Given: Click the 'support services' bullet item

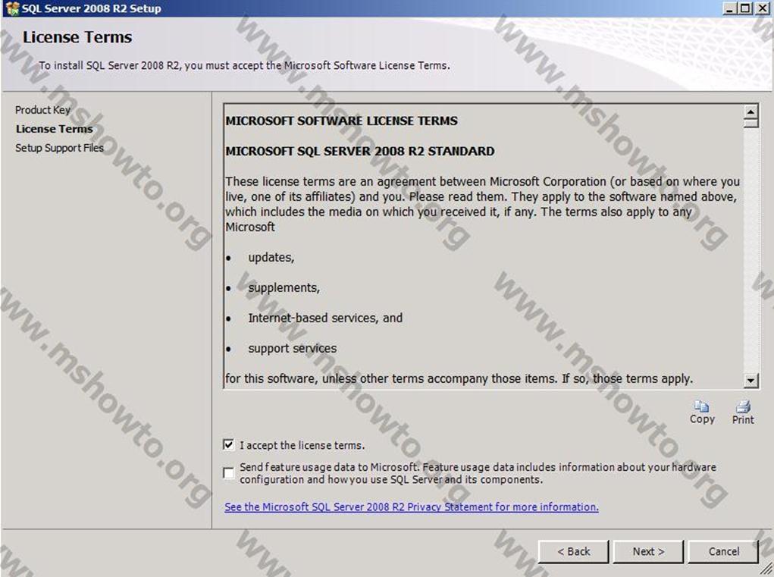Looking at the screenshot, I should pyautogui.click(x=292, y=349).
